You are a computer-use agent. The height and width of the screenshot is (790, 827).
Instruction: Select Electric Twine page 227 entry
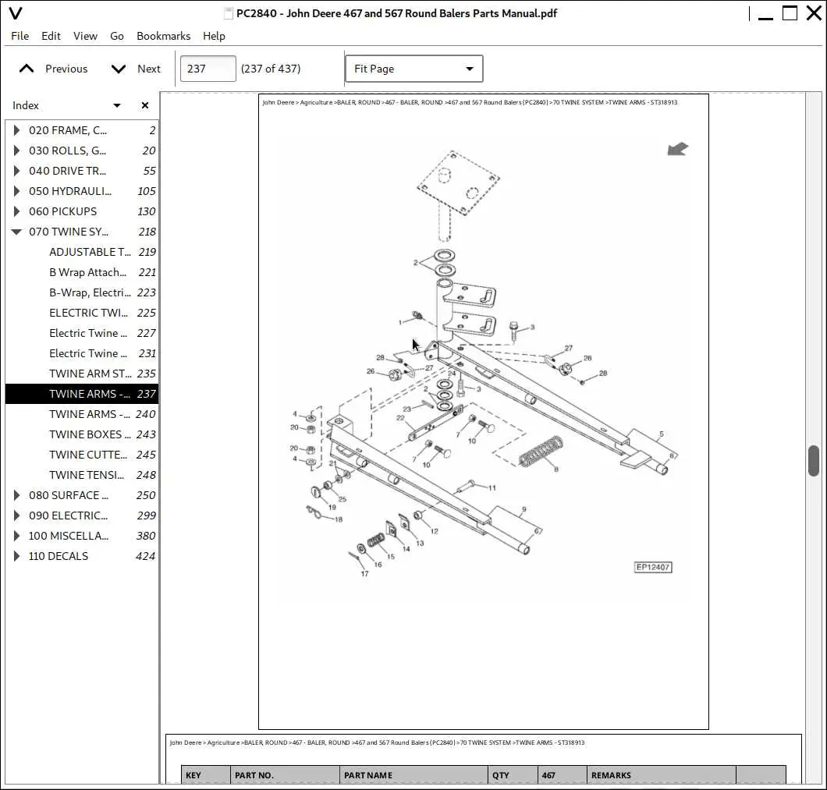(82, 333)
